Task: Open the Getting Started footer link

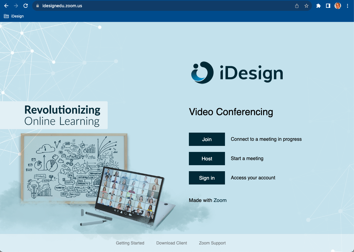Action: pyautogui.click(x=130, y=243)
